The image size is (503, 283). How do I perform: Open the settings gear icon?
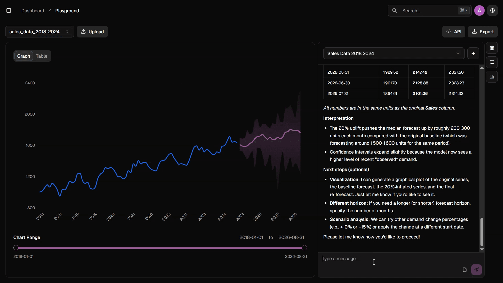click(492, 48)
